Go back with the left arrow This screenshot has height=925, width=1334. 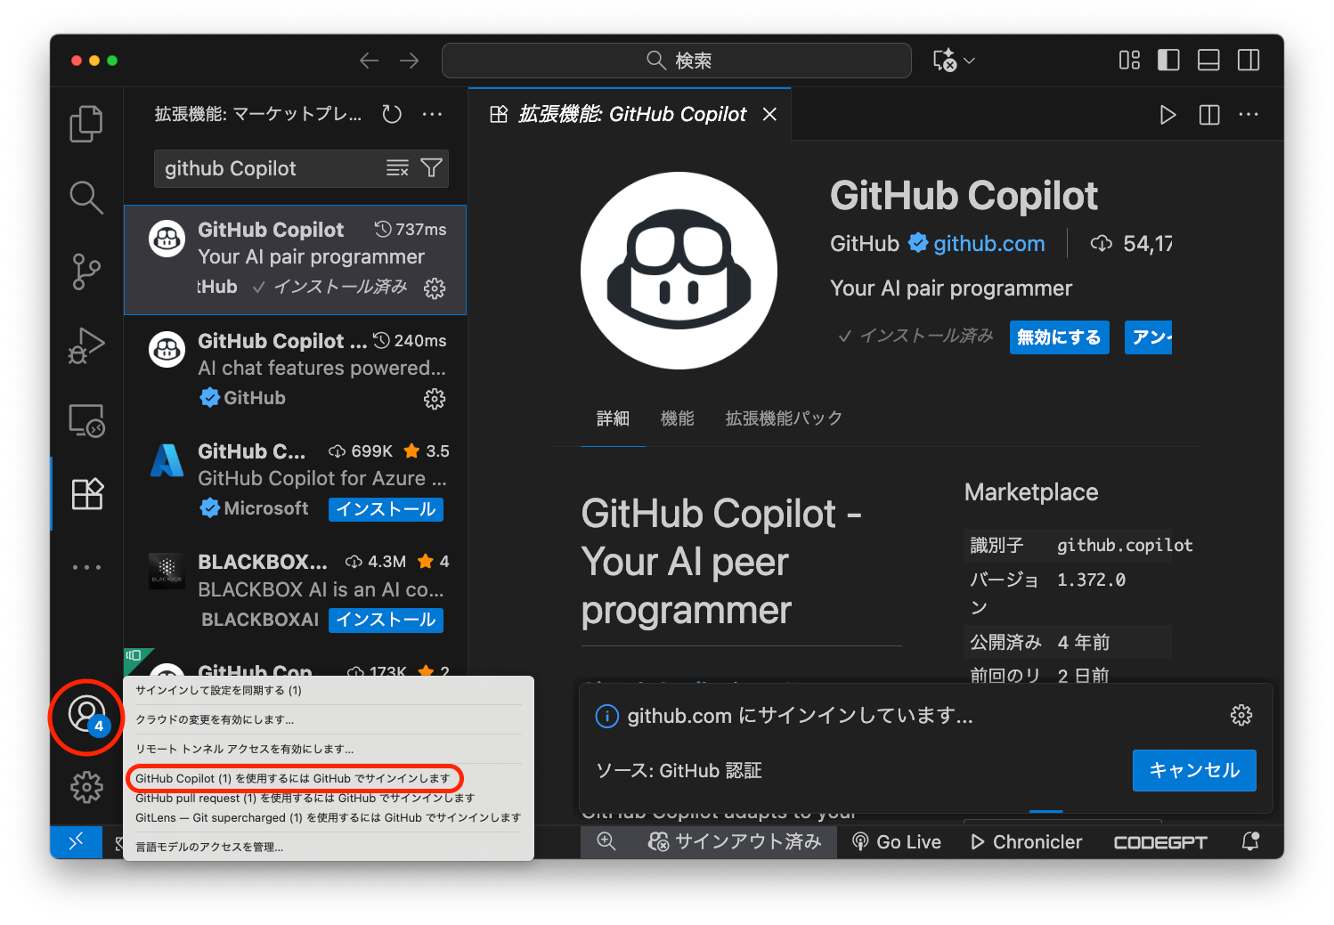[x=369, y=61]
